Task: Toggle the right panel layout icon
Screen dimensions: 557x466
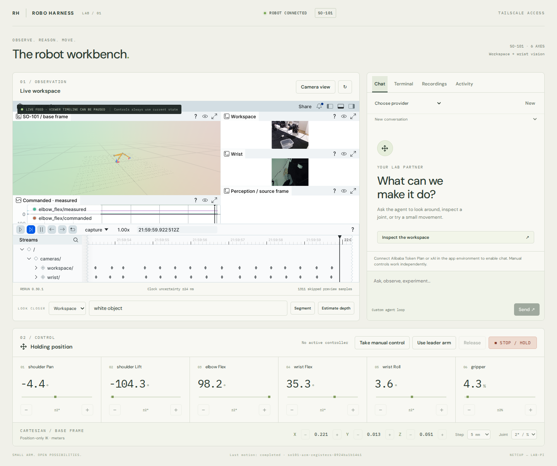Action: [x=352, y=106]
